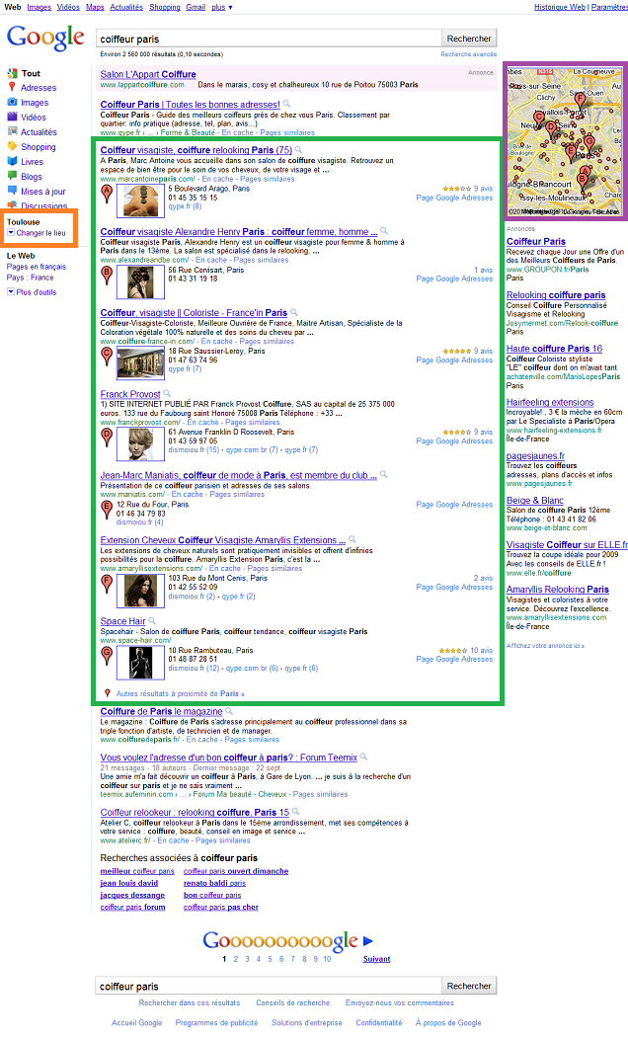
Task: Click the Mises à jour icon
Action: 12,191
